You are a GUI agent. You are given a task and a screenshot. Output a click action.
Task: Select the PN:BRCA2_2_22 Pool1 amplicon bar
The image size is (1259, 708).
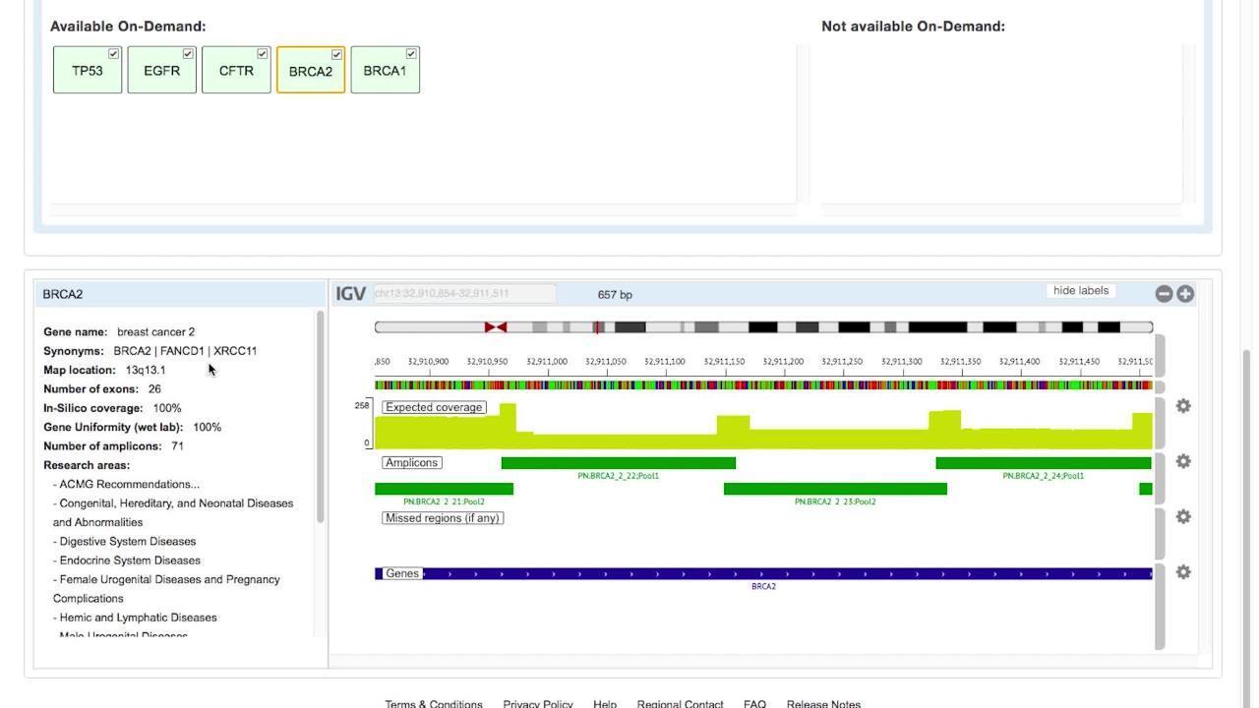(618, 463)
